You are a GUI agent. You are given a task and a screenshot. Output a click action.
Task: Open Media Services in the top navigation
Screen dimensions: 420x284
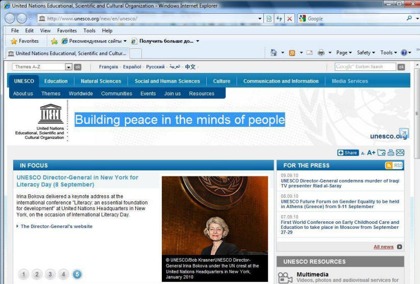click(350, 81)
